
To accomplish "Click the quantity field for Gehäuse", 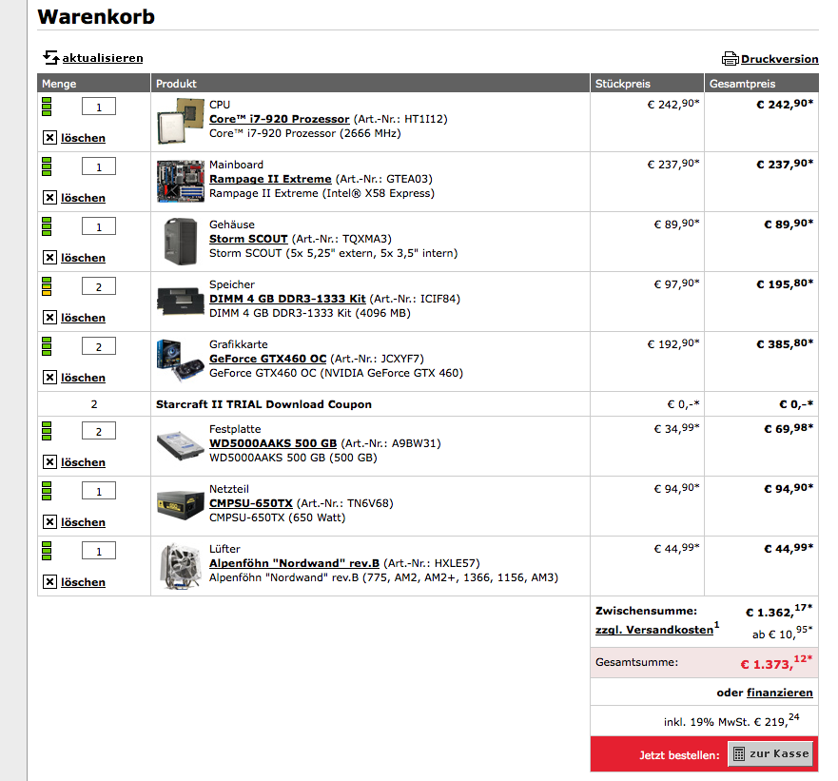I will coord(99,226).
